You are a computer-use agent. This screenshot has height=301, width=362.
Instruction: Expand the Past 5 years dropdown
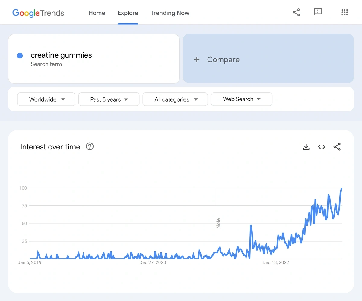pyautogui.click(x=109, y=99)
